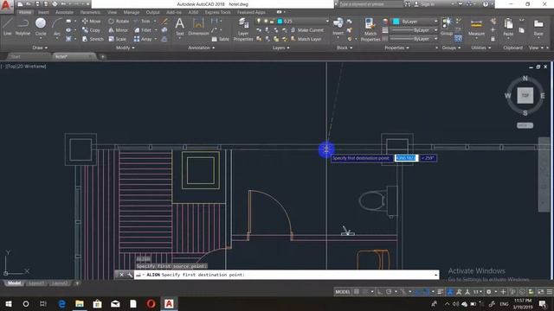Toggle the grid display in status bar
This screenshot has width=554, height=311.
coord(357,292)
